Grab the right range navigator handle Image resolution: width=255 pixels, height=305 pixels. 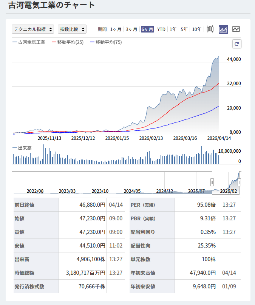click(240, 183)
